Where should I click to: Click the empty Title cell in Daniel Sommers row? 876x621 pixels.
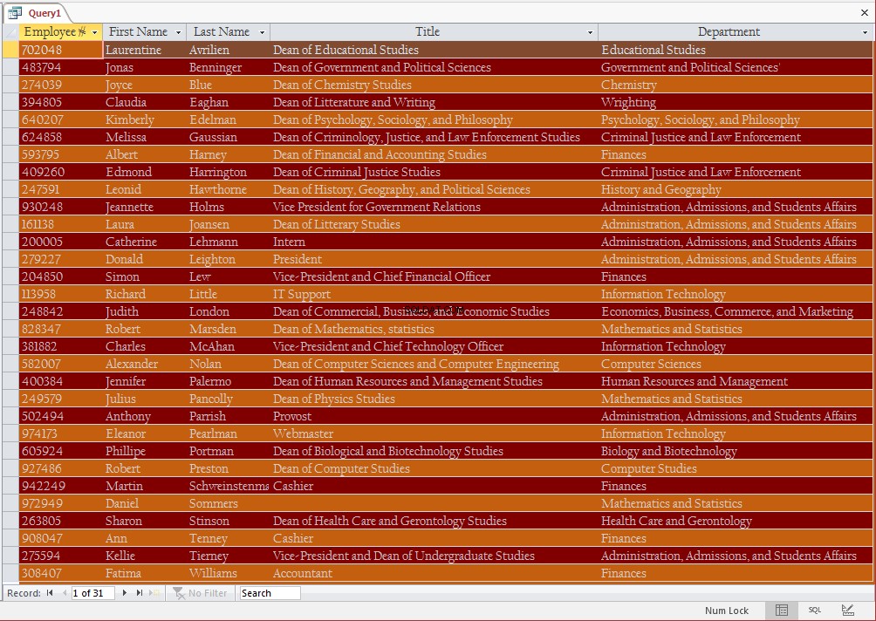pos(435,503)
